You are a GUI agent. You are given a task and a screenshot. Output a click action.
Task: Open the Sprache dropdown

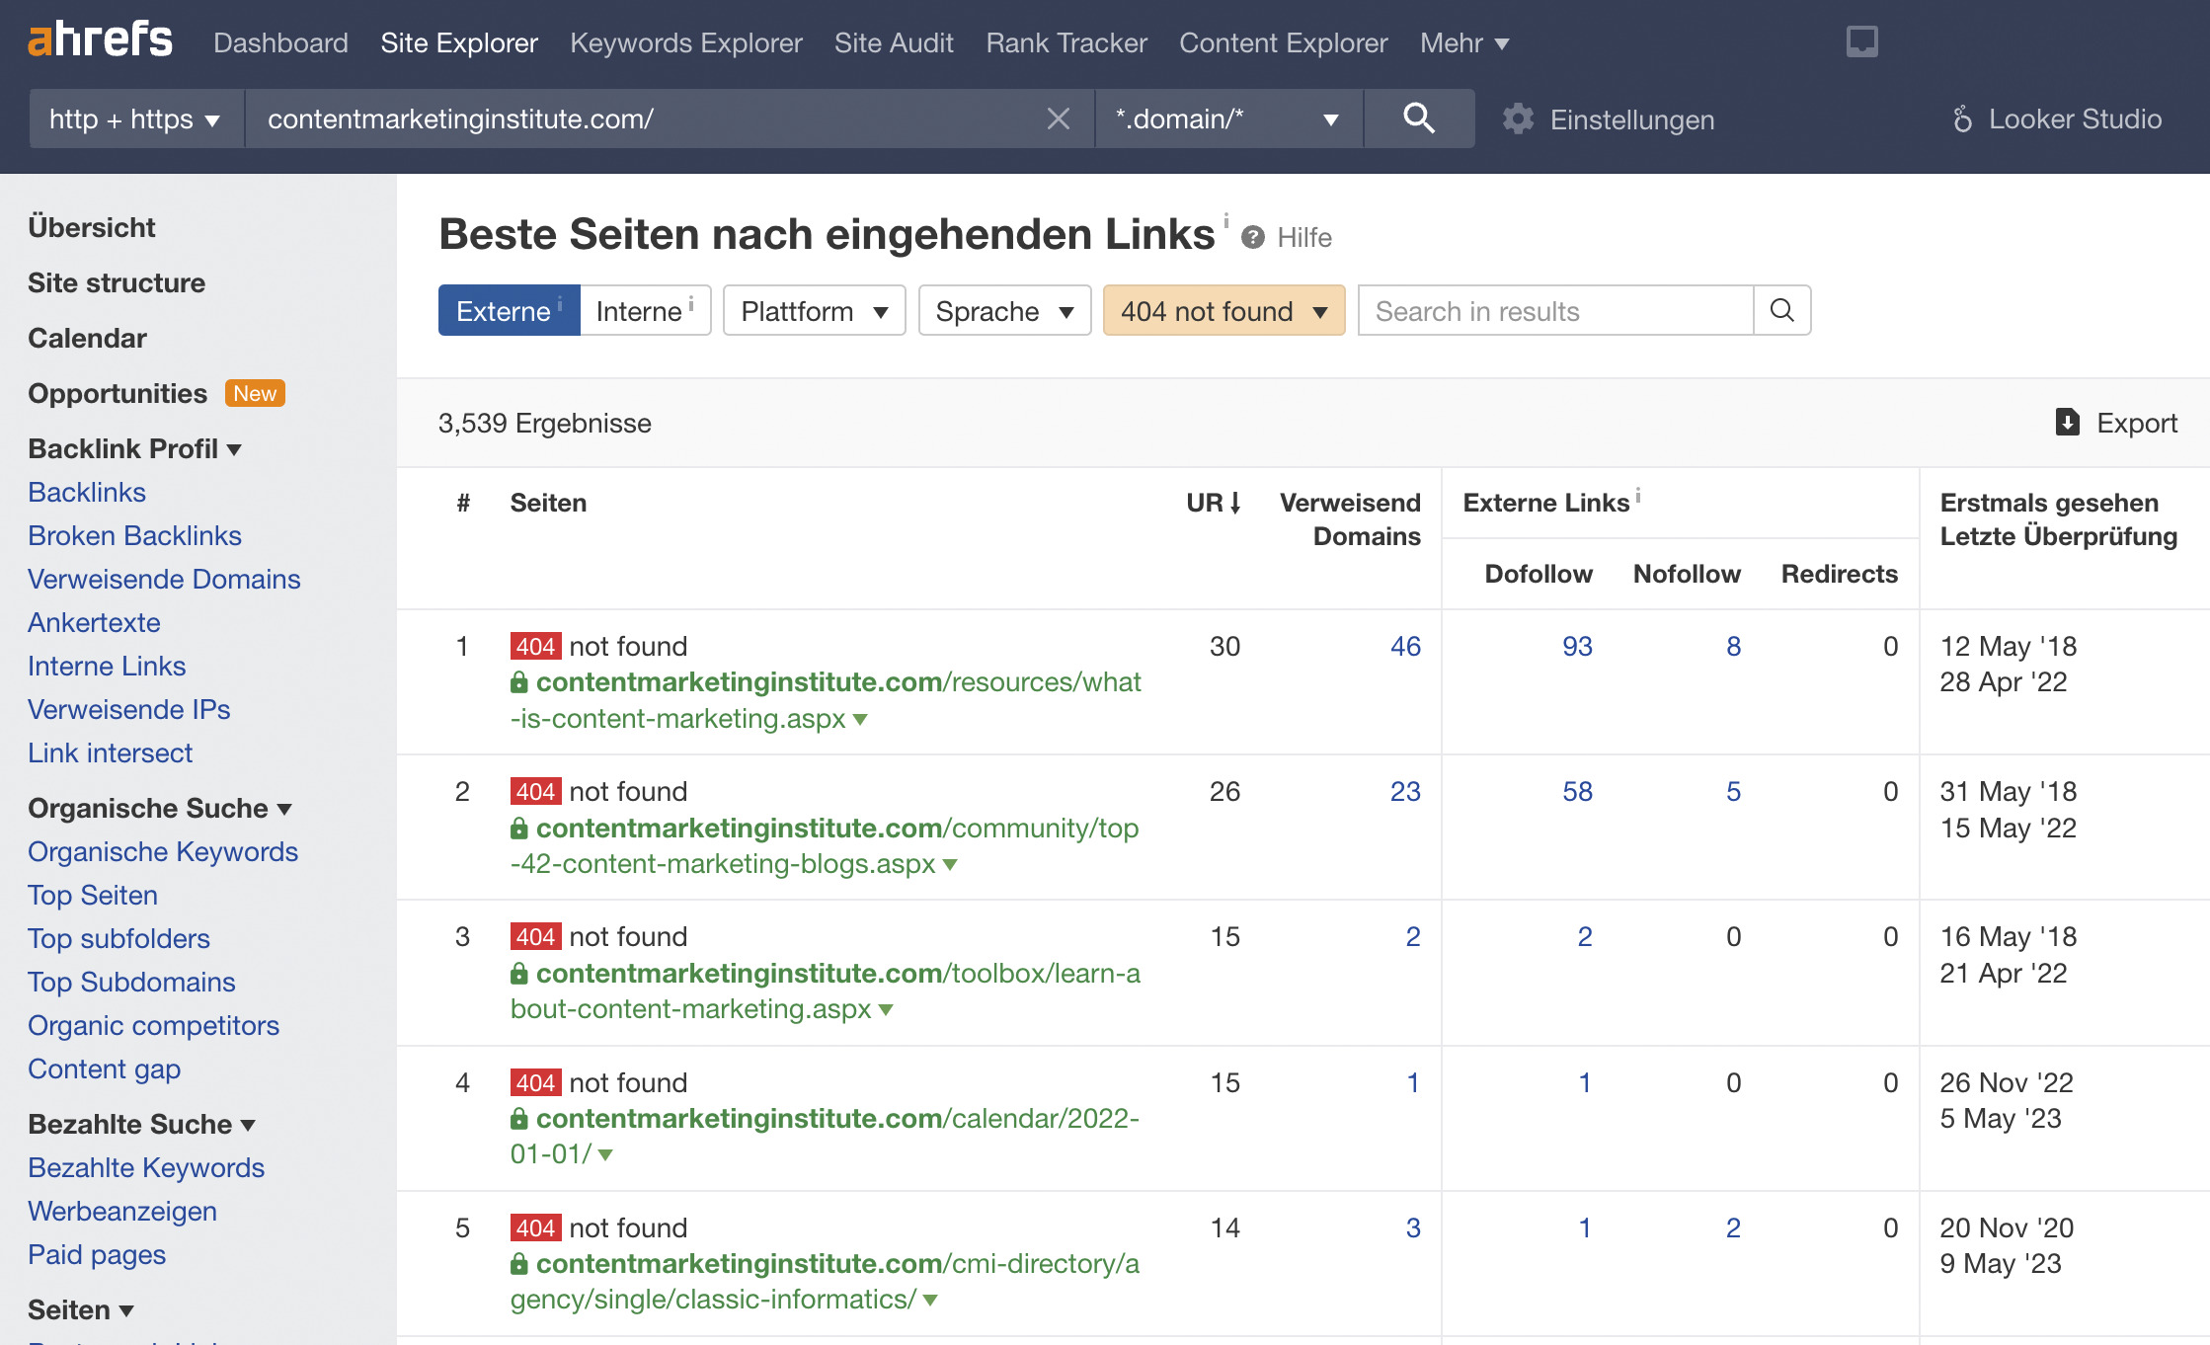point(1003,310)
